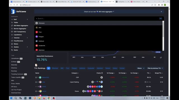Open Watchlist in sidebar
This screenshot has height=100, width=179.
(x=14, y=65)
